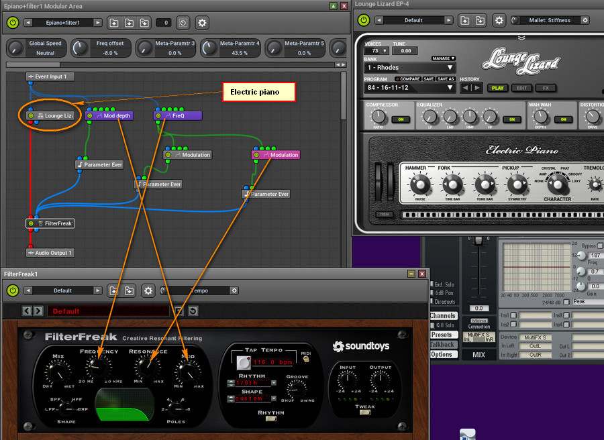Select the Event Input 1 node

[x=50, y=76]
